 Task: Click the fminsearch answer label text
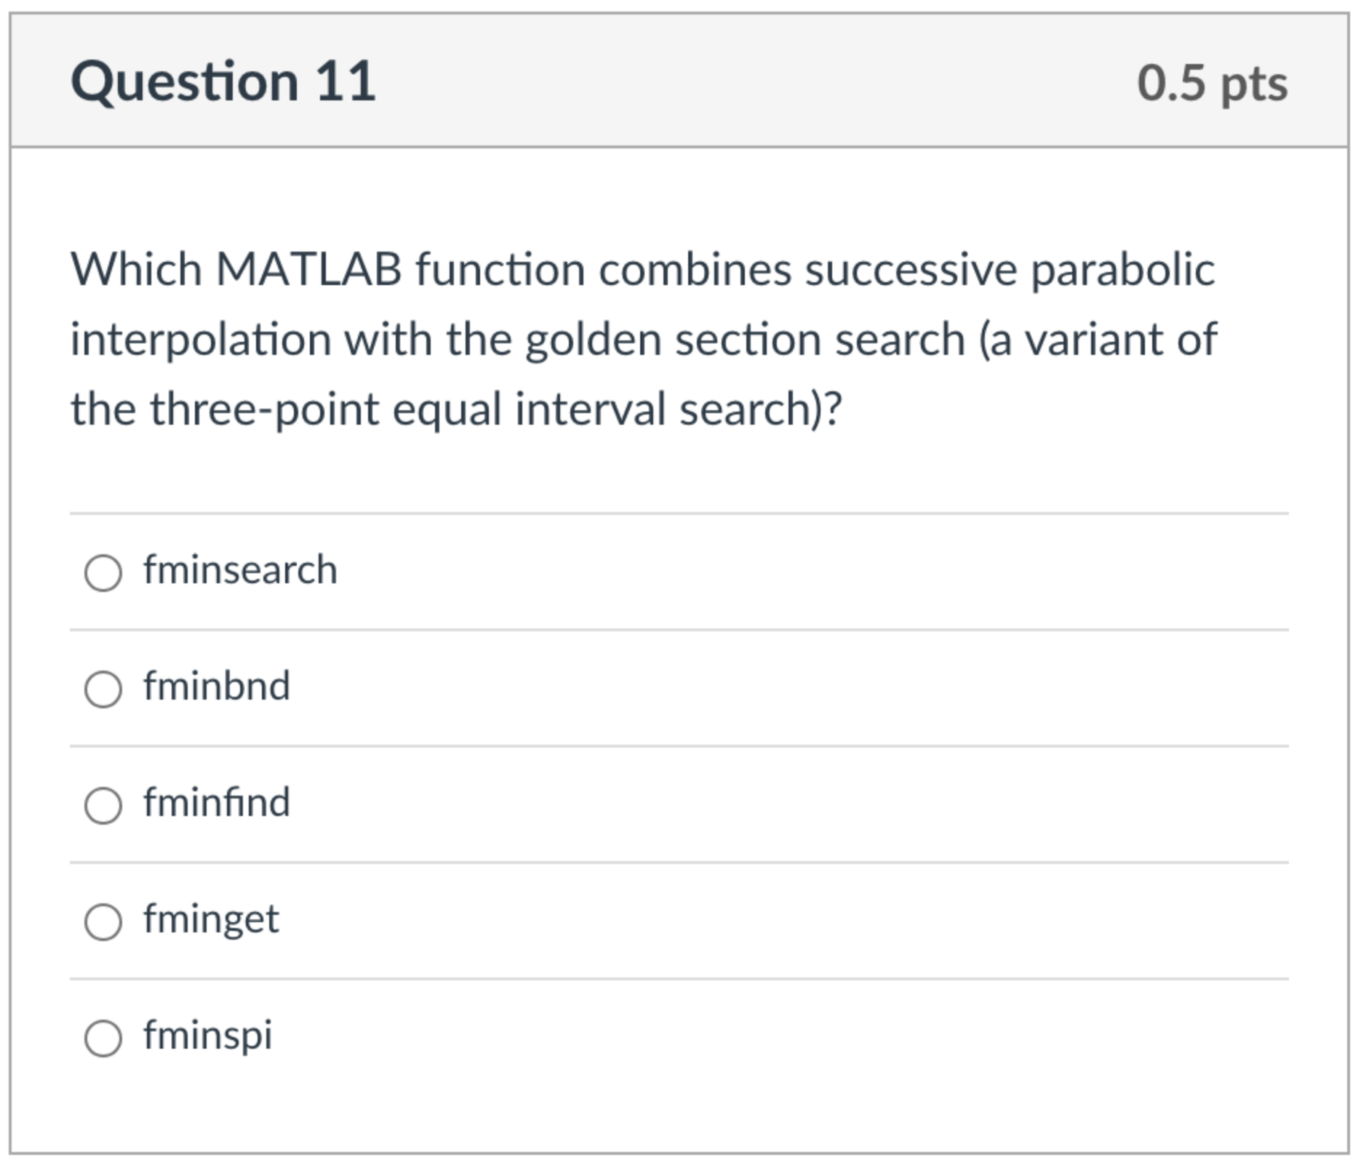240,569
